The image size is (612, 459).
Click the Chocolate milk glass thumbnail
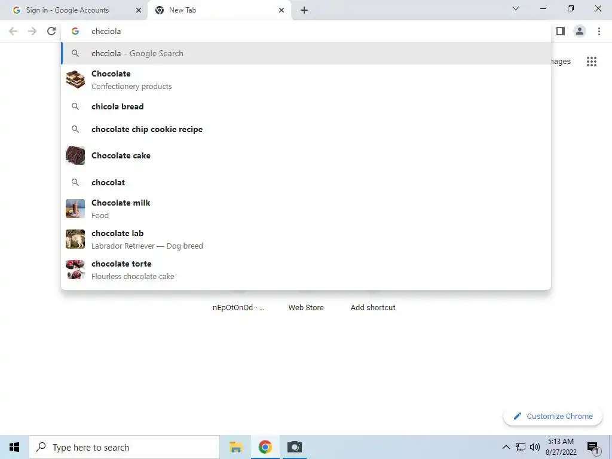(x=75, y=209)
